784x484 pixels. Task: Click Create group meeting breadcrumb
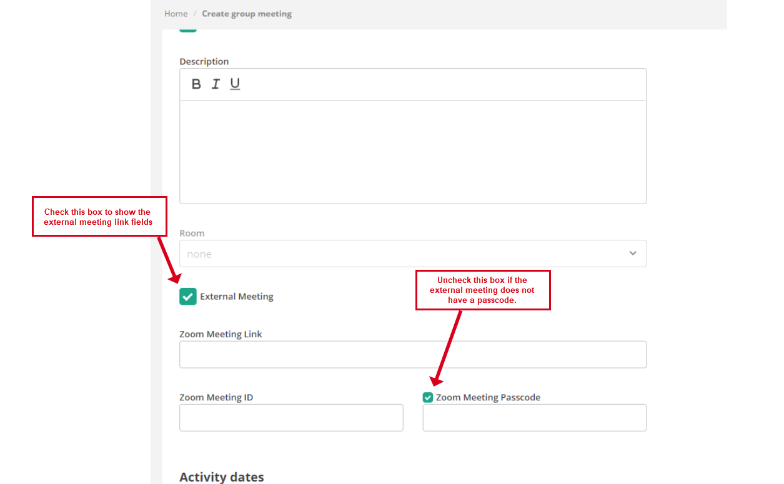[x=247, y=14]
